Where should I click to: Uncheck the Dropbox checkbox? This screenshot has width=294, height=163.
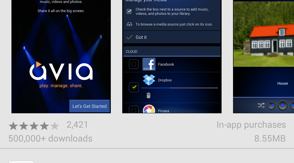tap(134, 87)
